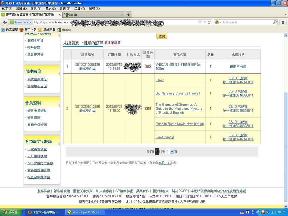
Task: Open 看完整內容 for order 20120312008136
Action: (87, 69)
